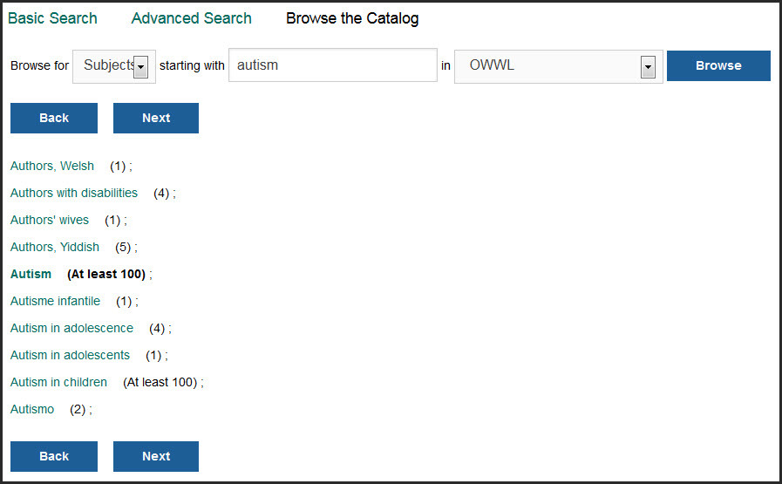Expand the OWWL library dropdown
Screen dimensions: 782x484
pyautogui.click(x=558, y=66)
